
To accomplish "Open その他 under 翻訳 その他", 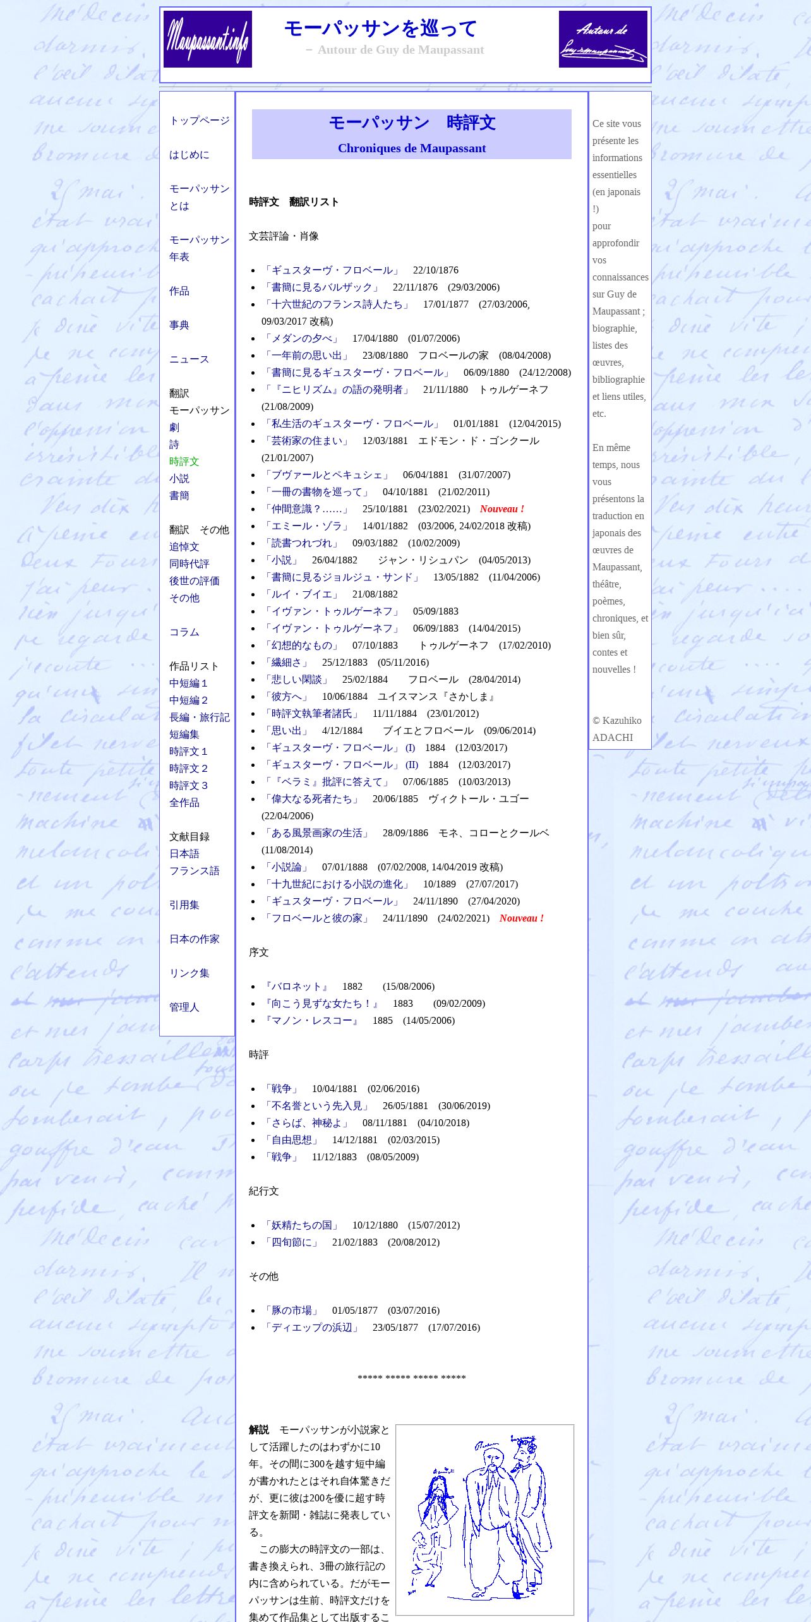I will point(184,598).
